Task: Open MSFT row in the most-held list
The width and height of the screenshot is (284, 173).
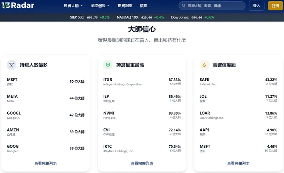Action: (x=46, y=82)
